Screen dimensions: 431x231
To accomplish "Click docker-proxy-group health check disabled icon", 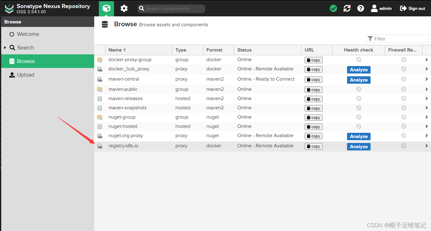I will coord(358,60).
